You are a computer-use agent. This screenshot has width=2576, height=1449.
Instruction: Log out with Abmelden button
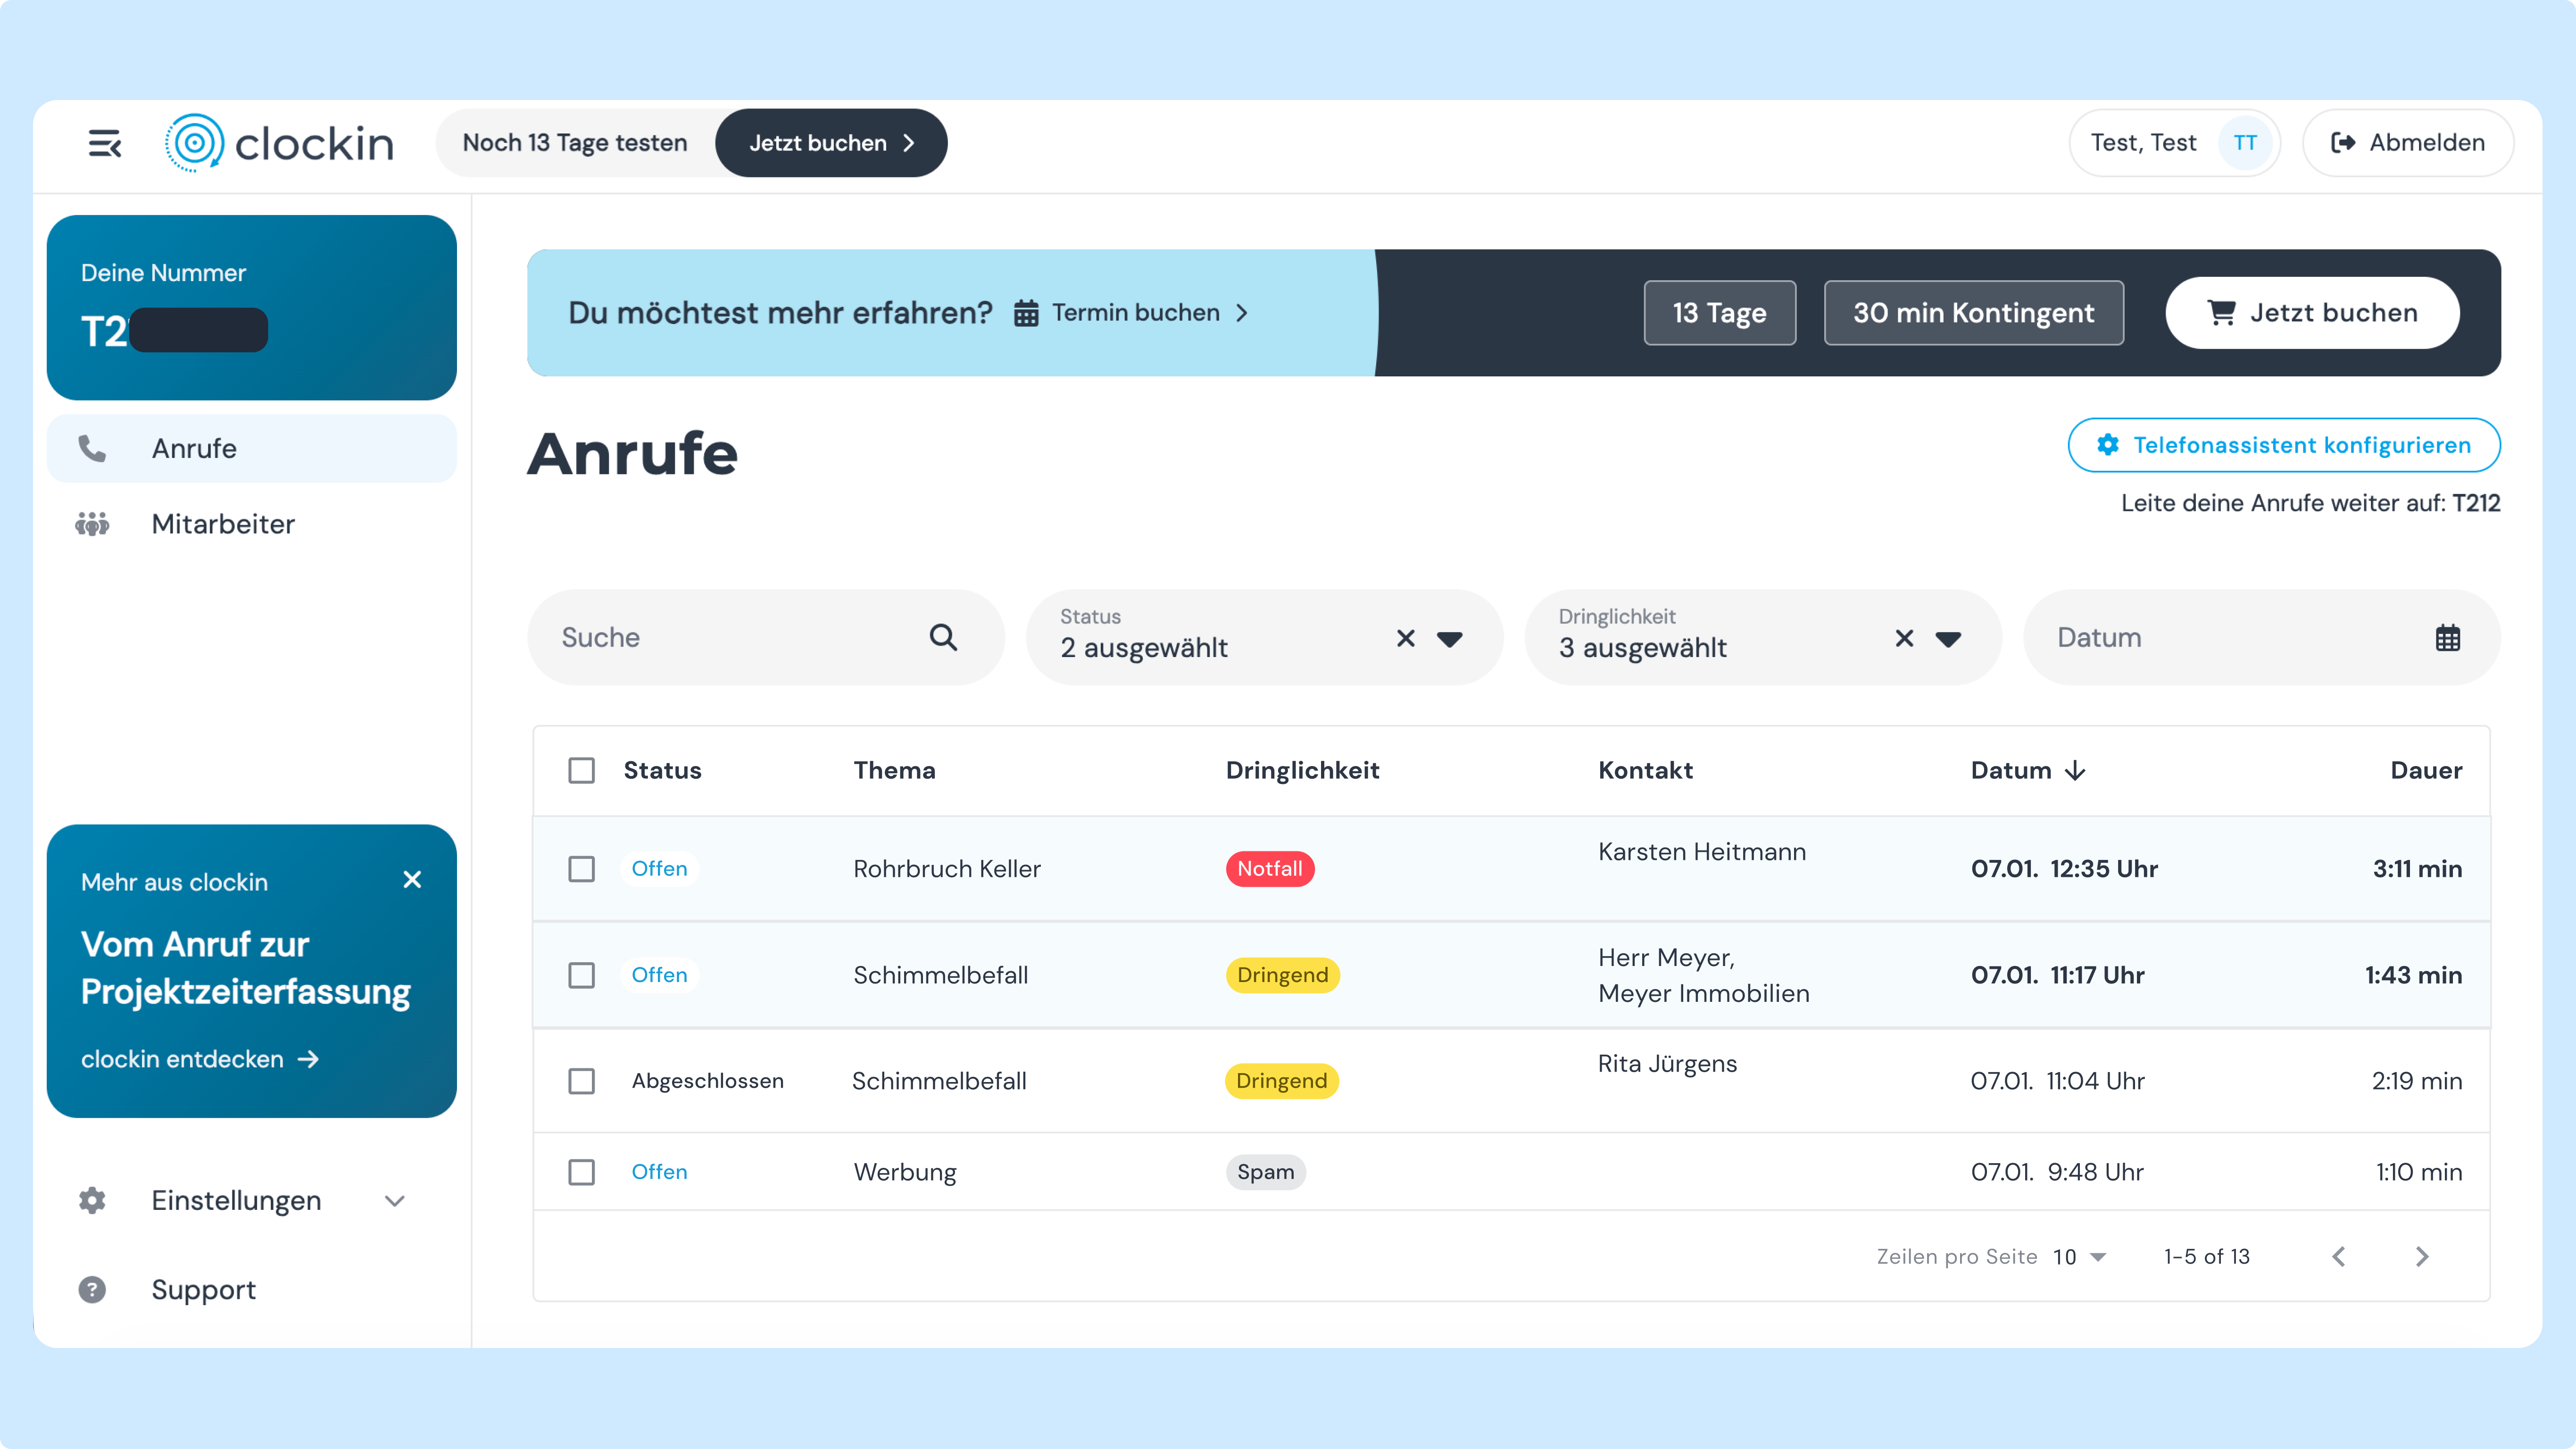2408,143
